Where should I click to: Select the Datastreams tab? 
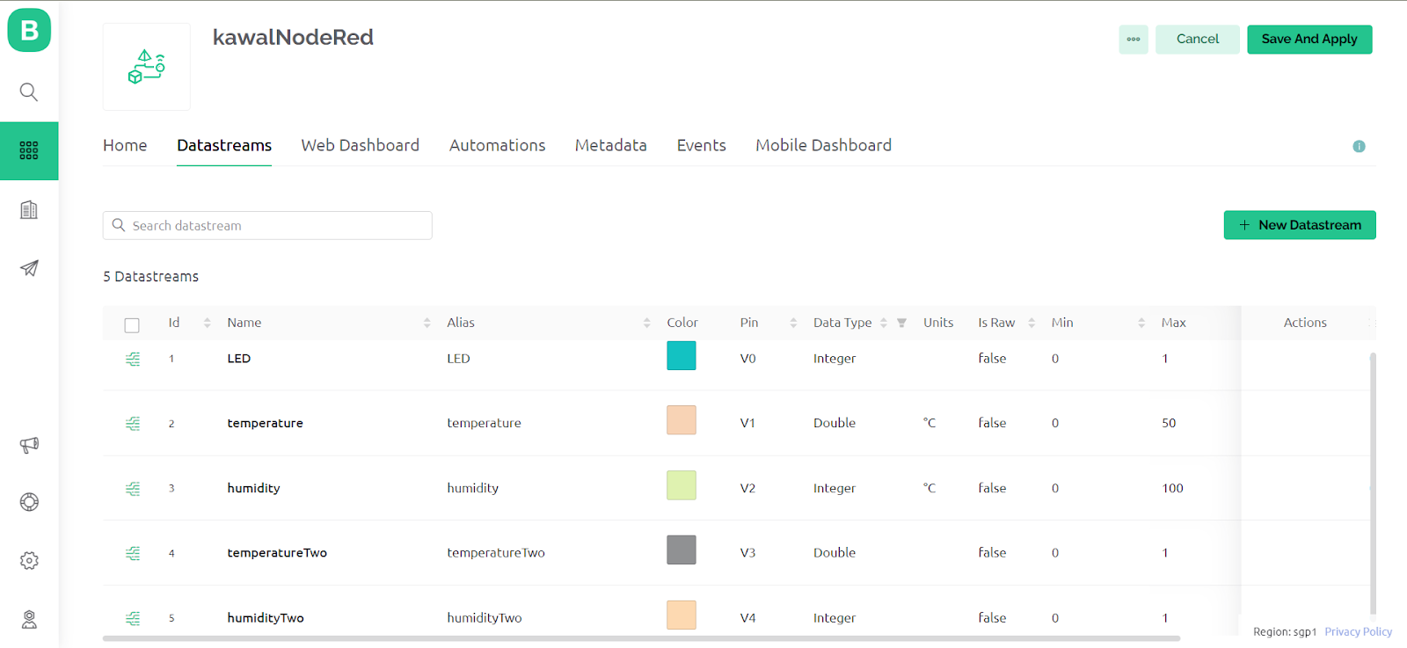coord(224,145)
